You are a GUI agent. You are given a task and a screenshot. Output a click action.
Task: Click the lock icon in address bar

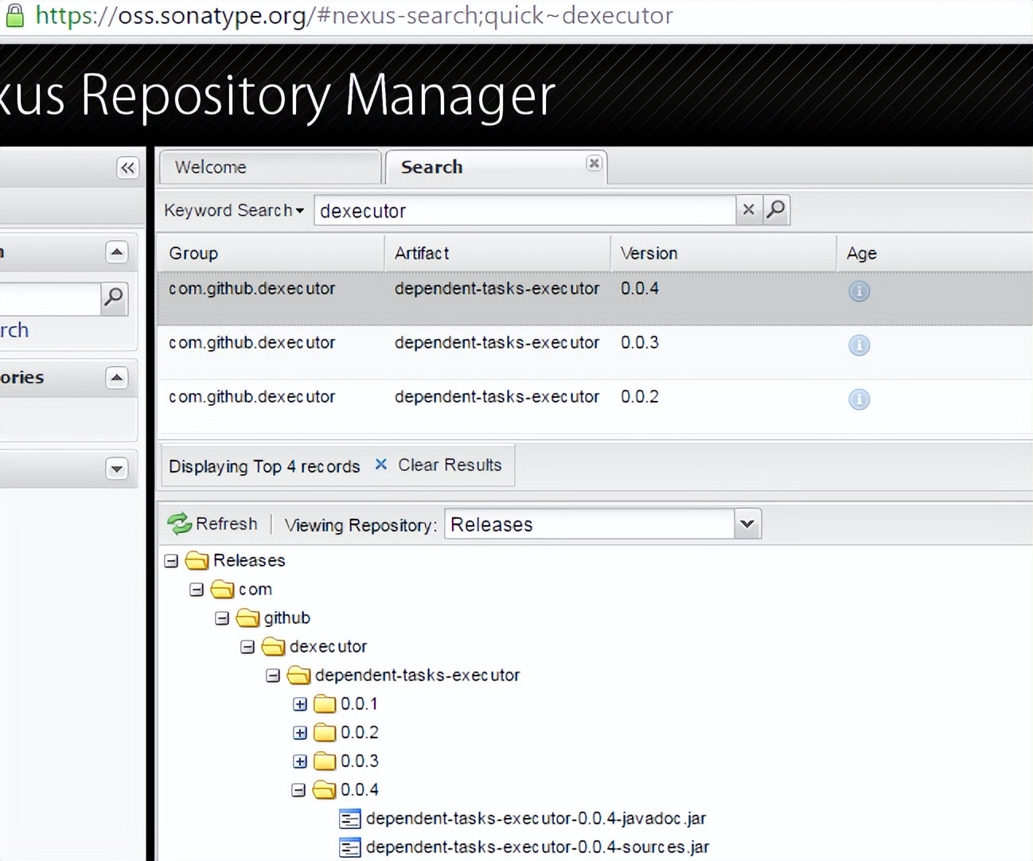coord(14,15)
